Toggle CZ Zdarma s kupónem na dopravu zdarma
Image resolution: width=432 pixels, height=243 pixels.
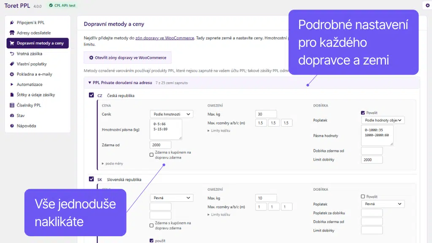[x=151, y=155]
